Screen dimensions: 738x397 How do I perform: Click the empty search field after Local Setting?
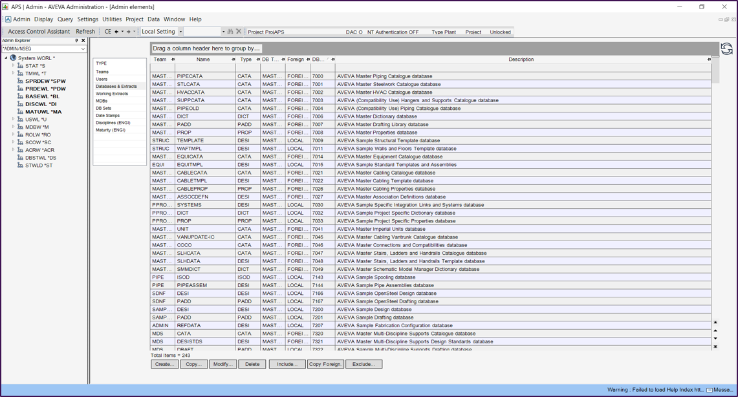click(202, 32)
